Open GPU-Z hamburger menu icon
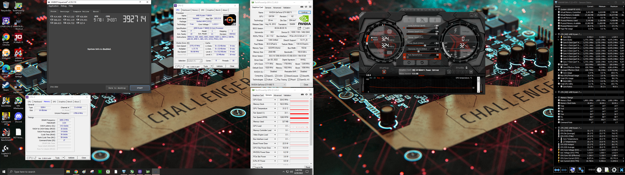The height and width of the screenshot is (175, 625). coord(310,7)
